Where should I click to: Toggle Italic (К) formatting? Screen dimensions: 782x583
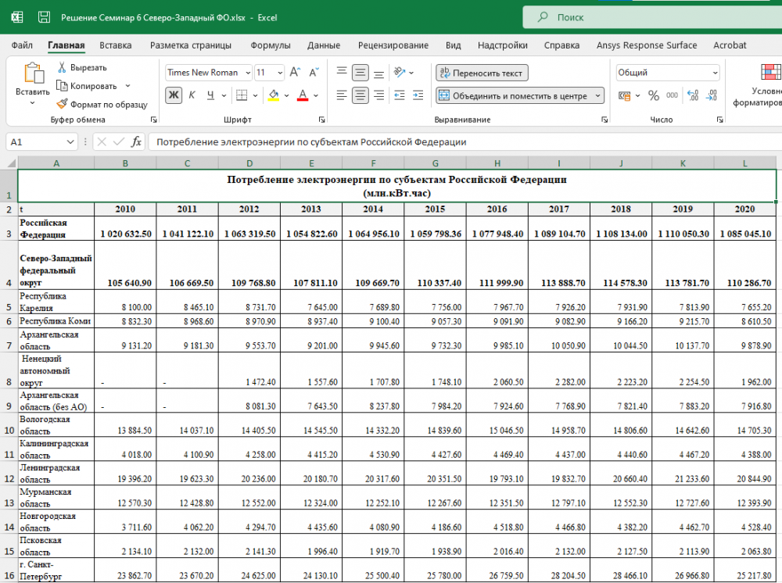(x=192, y=95)
